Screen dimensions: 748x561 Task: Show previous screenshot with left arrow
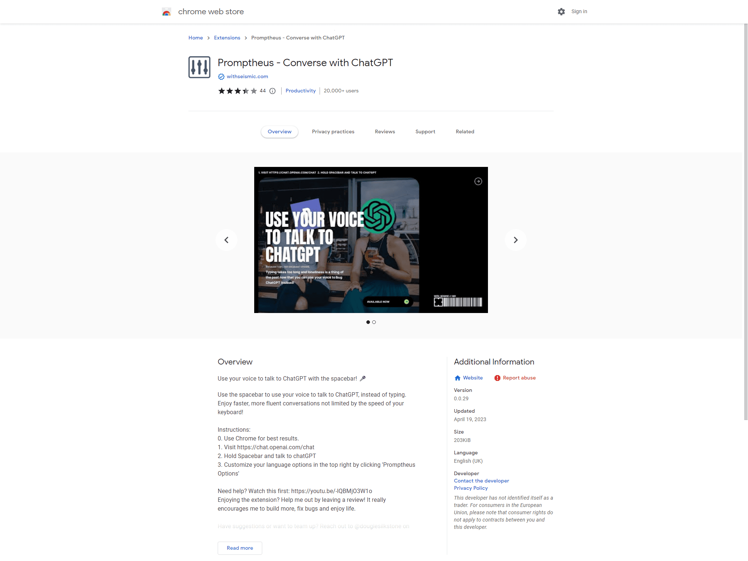[226, 240]
